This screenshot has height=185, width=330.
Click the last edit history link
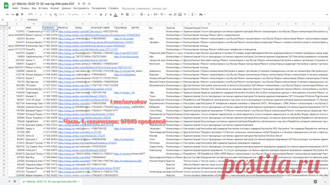pyautogui.click(x=144, y=8)
